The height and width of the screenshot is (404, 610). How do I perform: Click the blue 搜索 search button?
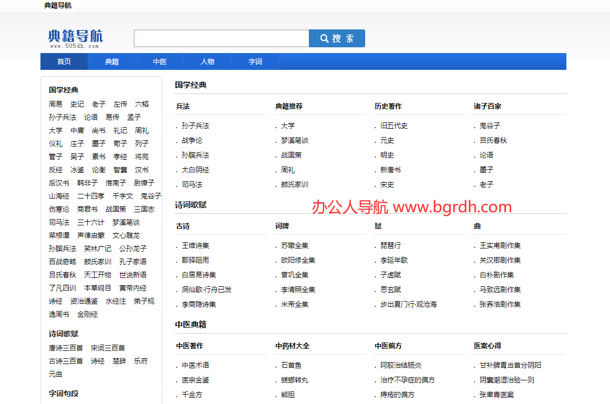coord(337,38)
